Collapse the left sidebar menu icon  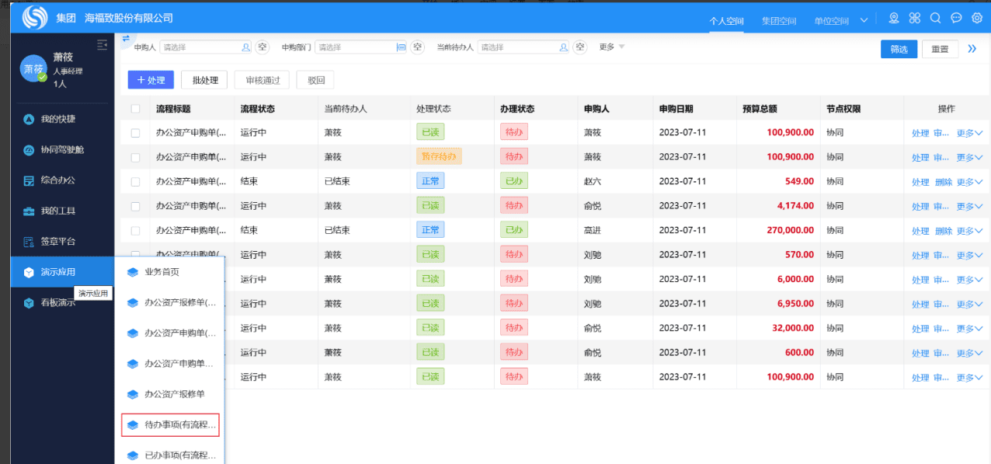102,45
